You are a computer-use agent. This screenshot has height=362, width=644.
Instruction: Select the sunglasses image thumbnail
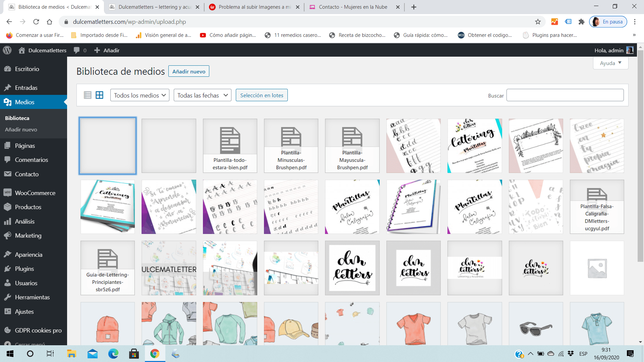[536, 324]
